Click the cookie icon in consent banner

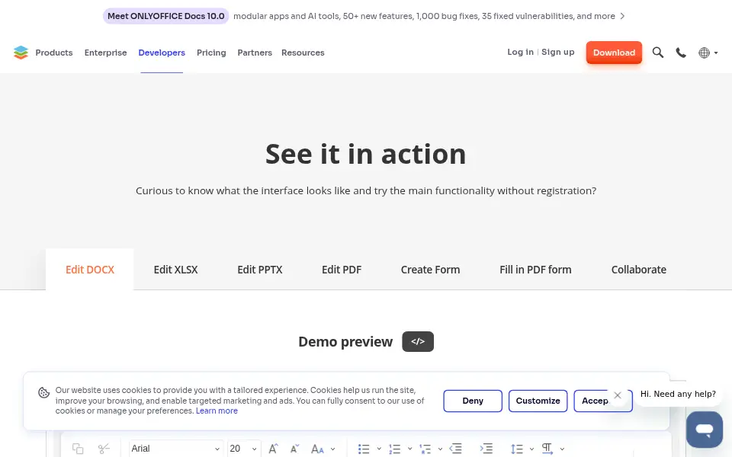point(44,393)
